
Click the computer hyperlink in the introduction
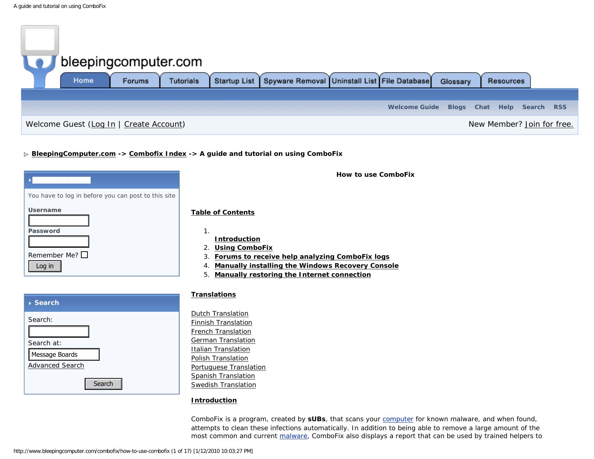pyautogui.click(x=398, y=419)
